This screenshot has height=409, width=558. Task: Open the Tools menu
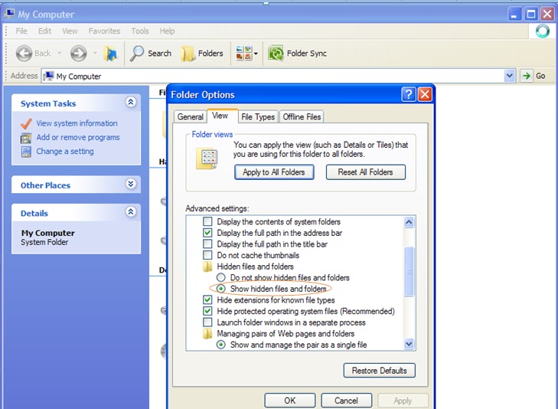point(140,31)
